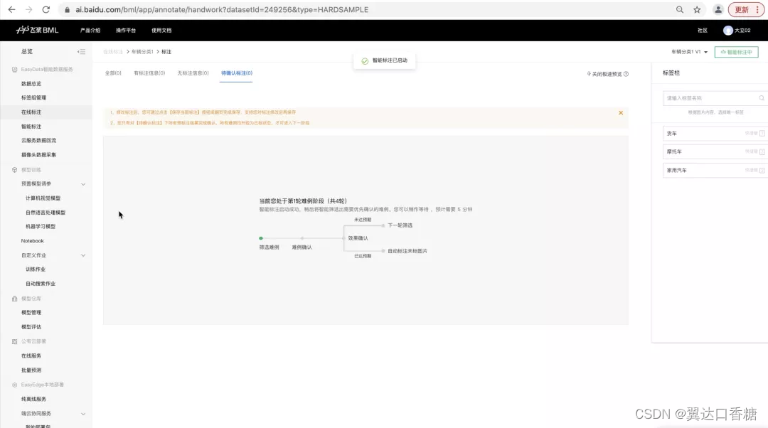
Task: Open the browser profile avatar icon
Action: 718,9
